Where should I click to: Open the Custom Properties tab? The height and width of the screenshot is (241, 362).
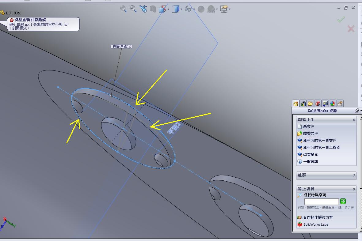point(340,104)
